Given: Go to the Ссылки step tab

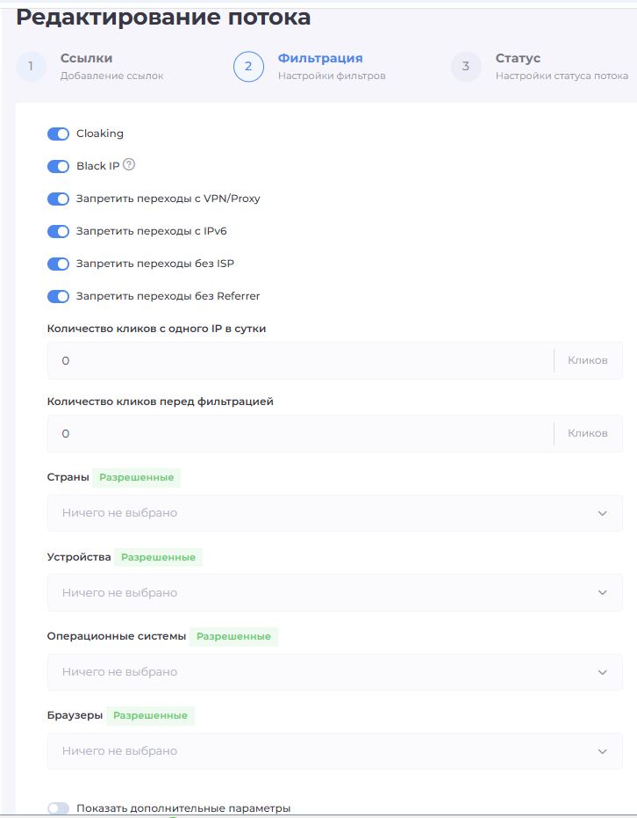Looking at the screenshot, I should [86, 59].
